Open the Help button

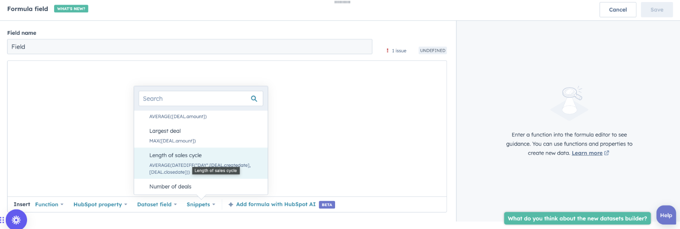click(666, 215)
